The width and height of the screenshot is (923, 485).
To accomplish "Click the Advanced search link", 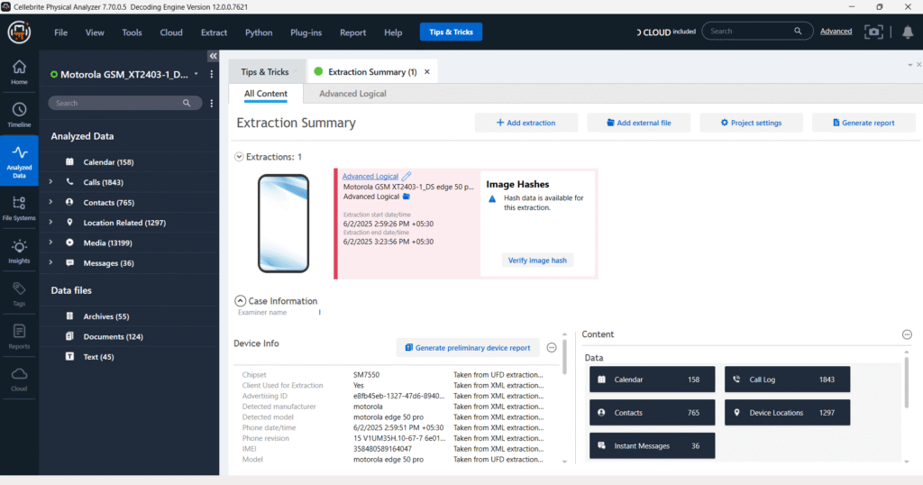I will coord(836,32).
